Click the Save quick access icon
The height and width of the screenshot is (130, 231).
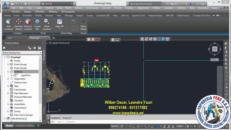click(21, 4)
